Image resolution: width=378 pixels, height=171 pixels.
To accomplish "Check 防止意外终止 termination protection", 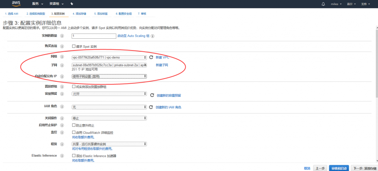I will 74,125.
